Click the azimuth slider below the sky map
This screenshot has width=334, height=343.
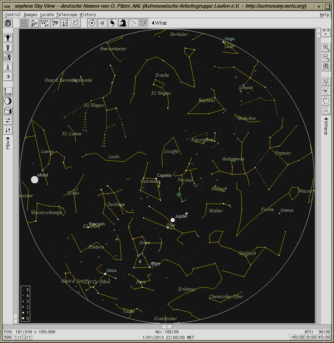(x=167, y=327)
